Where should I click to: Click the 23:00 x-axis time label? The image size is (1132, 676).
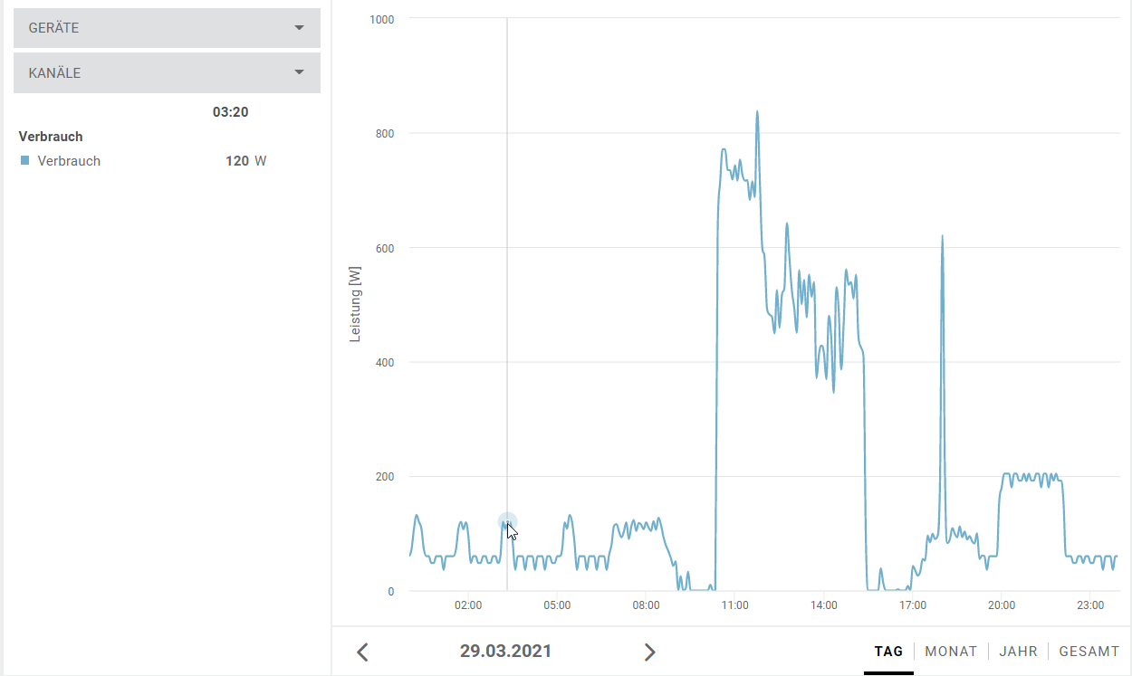point(1089,605)
